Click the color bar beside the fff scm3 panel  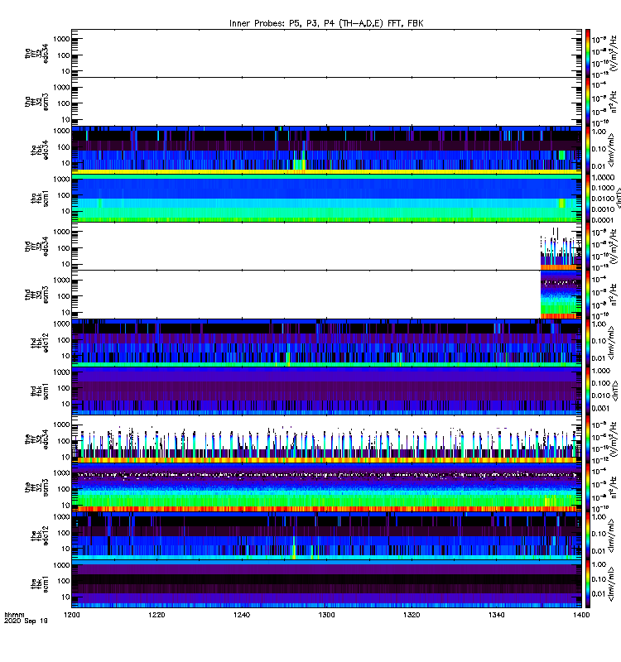(x=588, y=487)
